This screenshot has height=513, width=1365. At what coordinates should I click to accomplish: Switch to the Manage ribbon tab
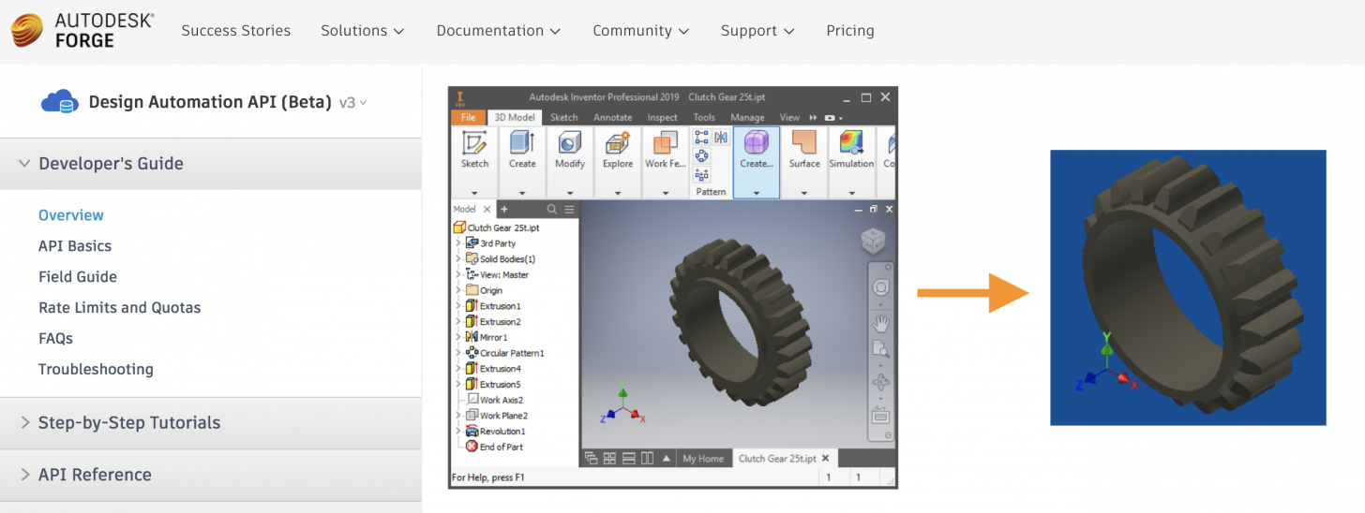[x=747, y=118]
